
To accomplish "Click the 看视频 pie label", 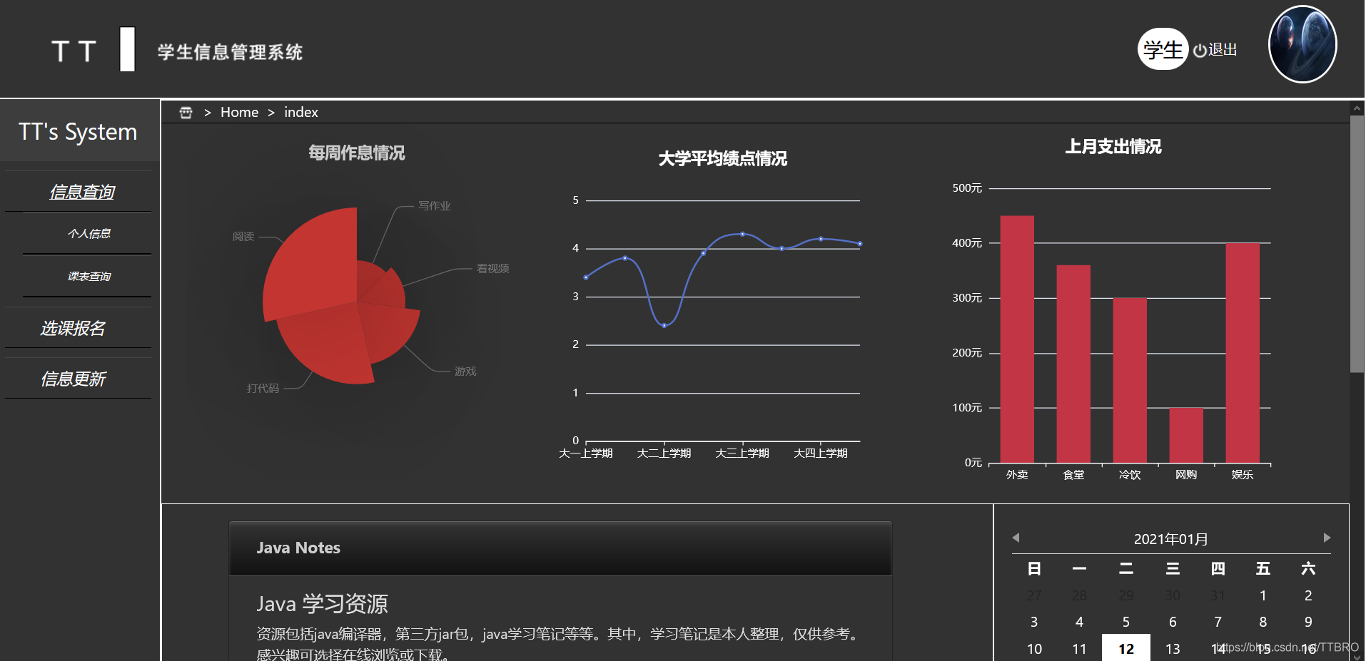I will [x=492, y=269].
